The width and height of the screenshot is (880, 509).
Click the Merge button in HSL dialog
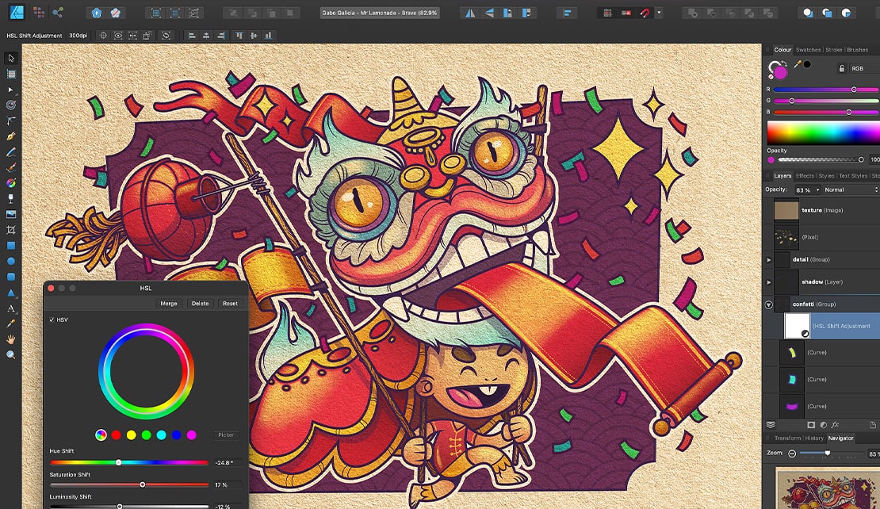[168, 303]
